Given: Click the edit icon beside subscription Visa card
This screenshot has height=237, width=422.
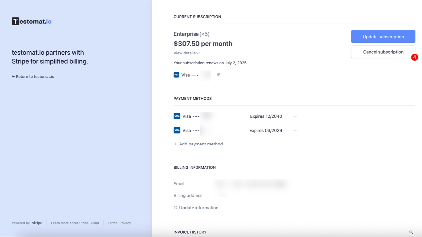Looking at the screenshot, I should 219,75.
